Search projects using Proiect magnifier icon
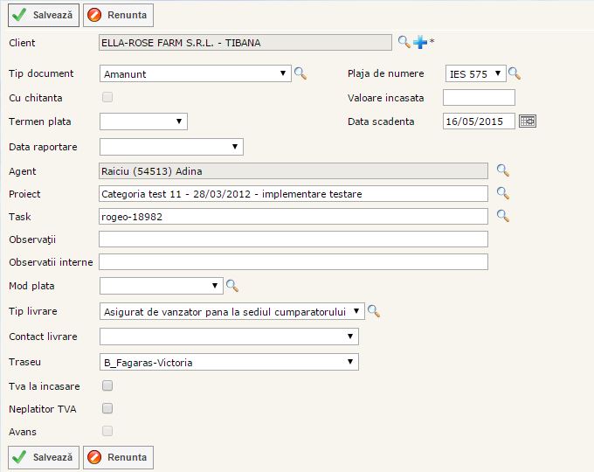 [x=503, y=193]
